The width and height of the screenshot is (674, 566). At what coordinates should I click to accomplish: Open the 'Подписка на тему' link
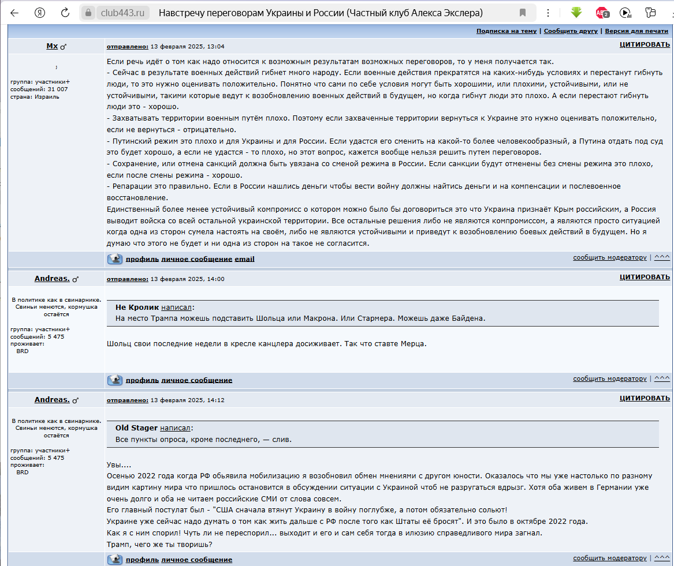tap(506, 31)
